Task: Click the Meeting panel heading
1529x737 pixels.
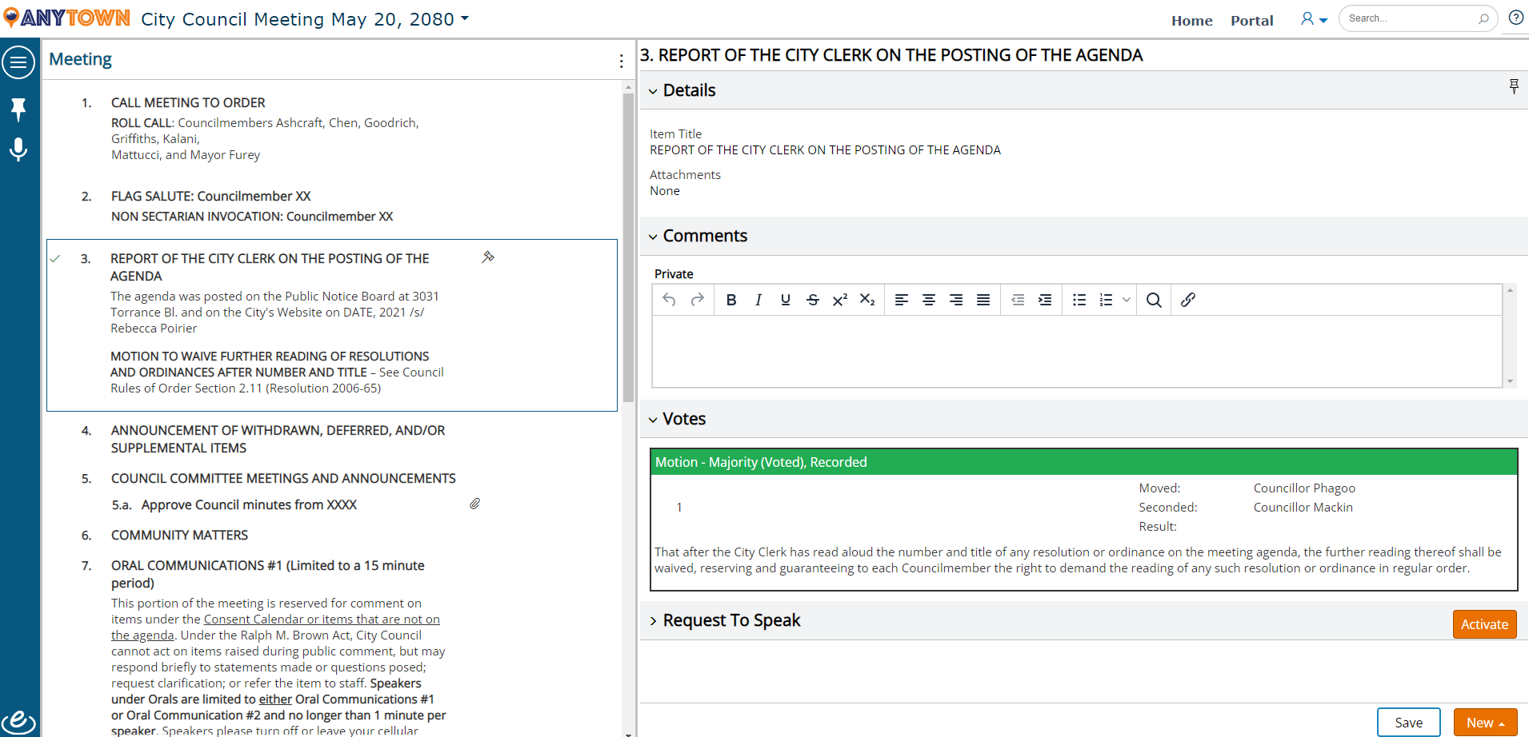Action: pyautogui.click(x=80, y=59)
